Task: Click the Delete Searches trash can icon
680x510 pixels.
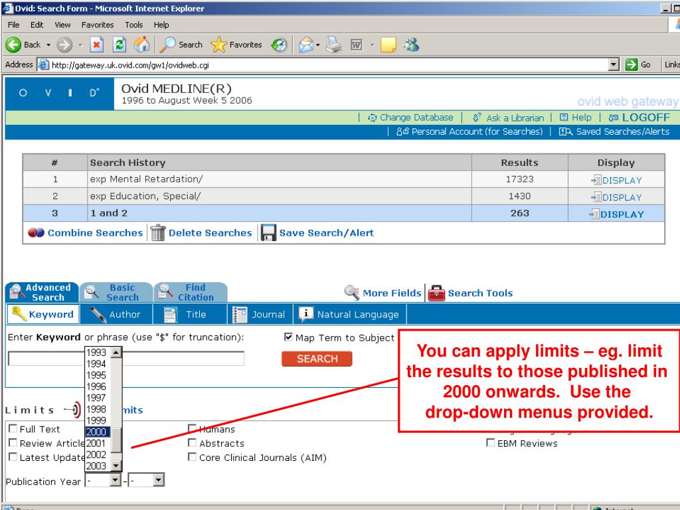Action: tap(158, 232)
